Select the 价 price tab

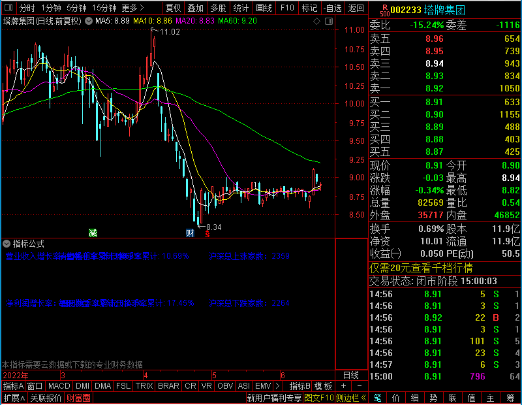396,398
